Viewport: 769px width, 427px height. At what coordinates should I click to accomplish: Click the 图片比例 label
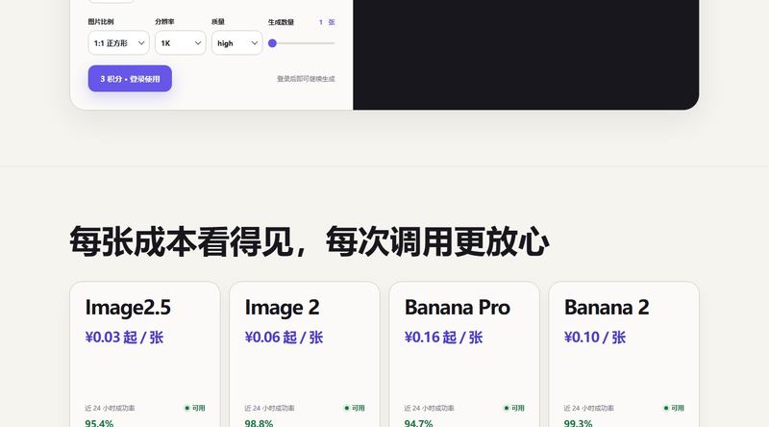tap(101, 21)
